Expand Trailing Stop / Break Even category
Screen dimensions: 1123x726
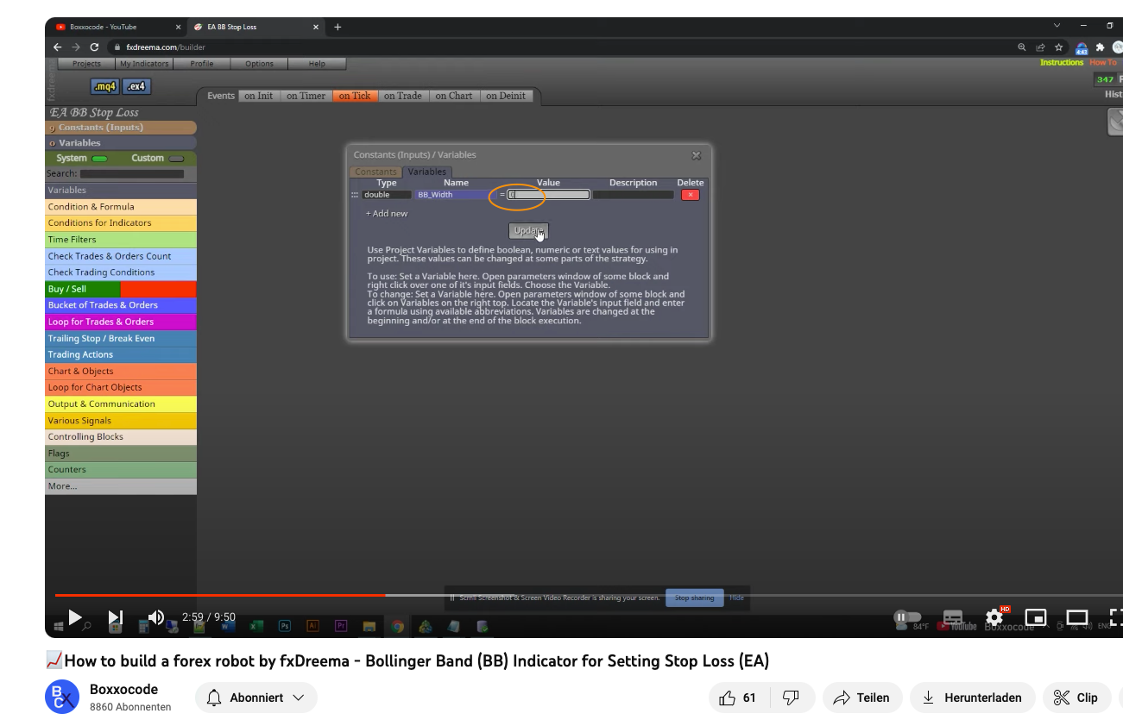click(121, 338)
